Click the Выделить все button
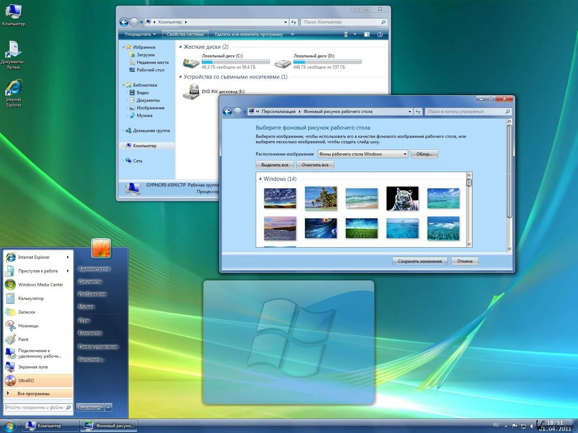578x433 pixels. [275, 165]
